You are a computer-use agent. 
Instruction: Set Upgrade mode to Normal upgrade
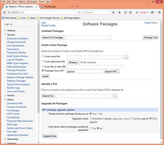click(132, 118)
